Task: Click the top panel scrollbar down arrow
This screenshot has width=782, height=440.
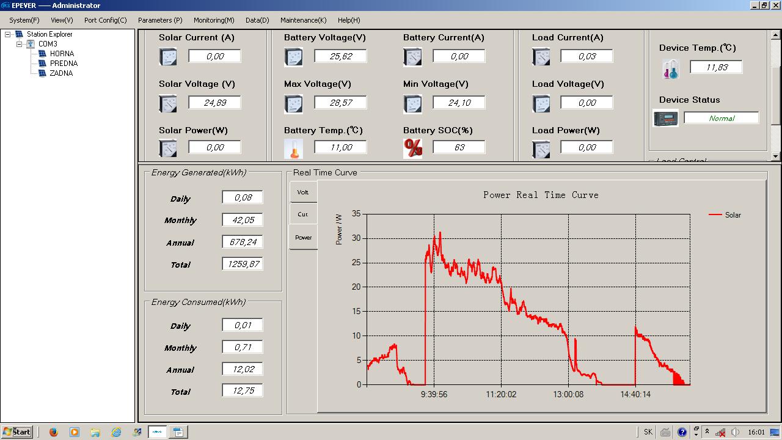Action: point(776,156)
